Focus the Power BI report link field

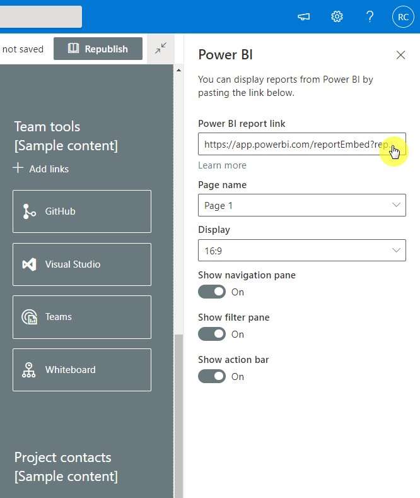[x=302, y=144]
